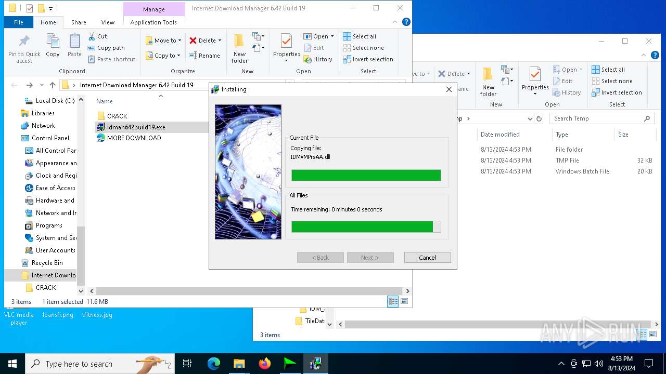Click the Task View taskbar button

[x=187, y=364]
